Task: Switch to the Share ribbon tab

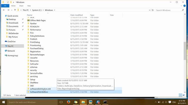Action: (x=21, y=6)
